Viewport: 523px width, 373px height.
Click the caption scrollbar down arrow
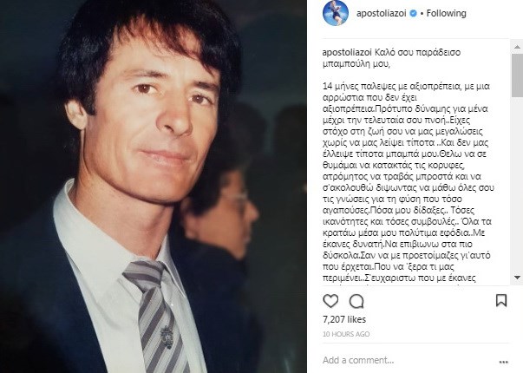point(517,278)
